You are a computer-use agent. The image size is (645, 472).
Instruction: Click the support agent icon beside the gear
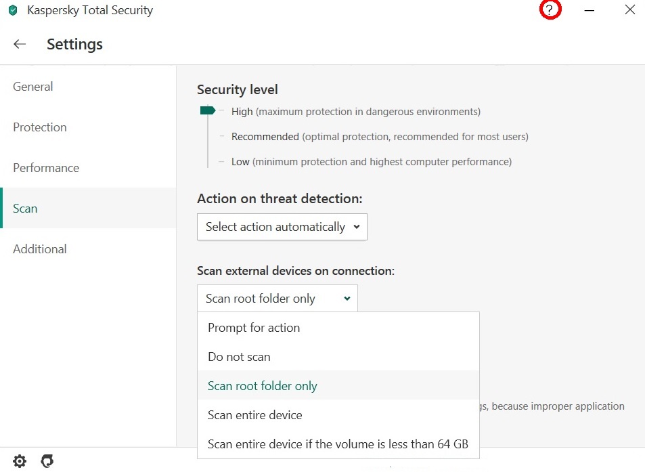click(x=47, y=461)
